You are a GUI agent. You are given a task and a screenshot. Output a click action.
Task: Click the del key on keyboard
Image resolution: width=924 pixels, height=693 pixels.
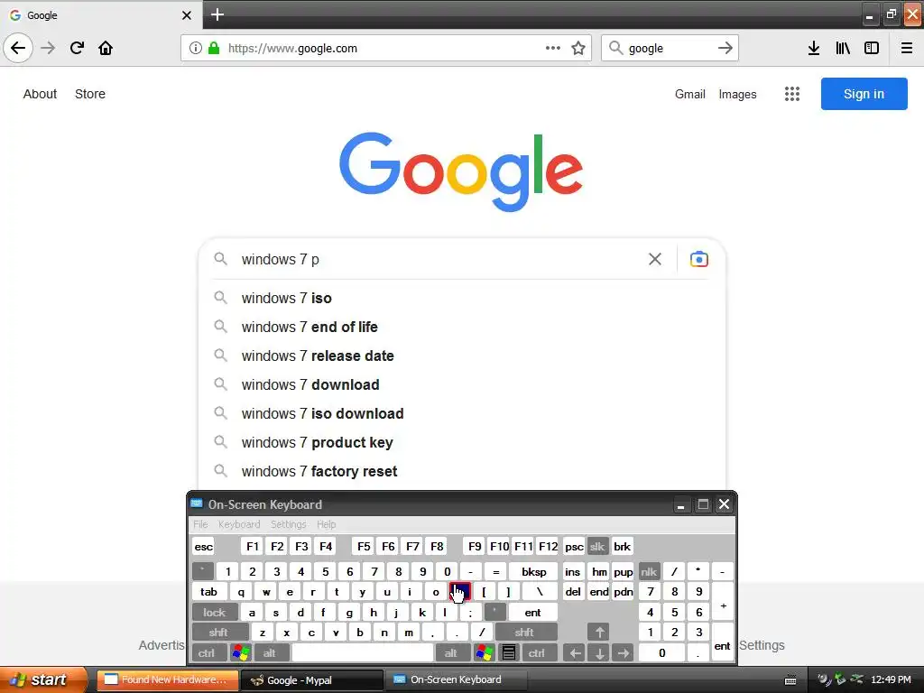(573, 592)
